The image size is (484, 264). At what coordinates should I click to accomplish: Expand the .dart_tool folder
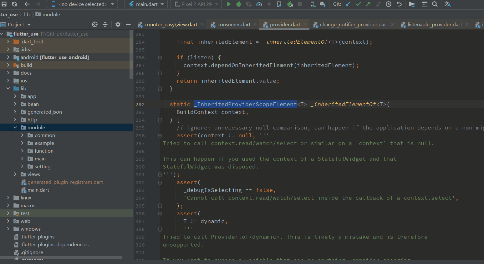click(8, 42)
